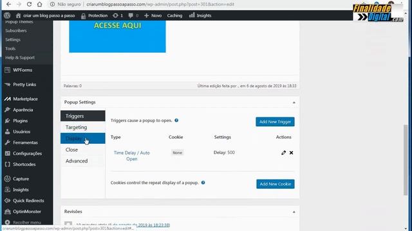Click the ACESSE AQUI blue banner

click(117, 37)
